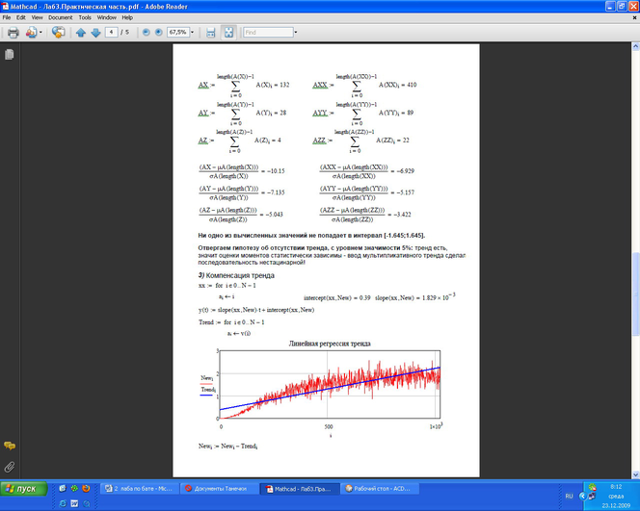This screenshot has height=511, width=640.
Task: Switch to 'Рабочий стол - ACD' taskbar button
Action: 380,489
